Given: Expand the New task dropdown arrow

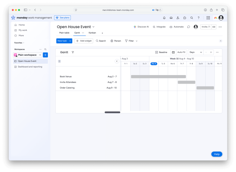Looking at the screenshot, I should [70, 41].
